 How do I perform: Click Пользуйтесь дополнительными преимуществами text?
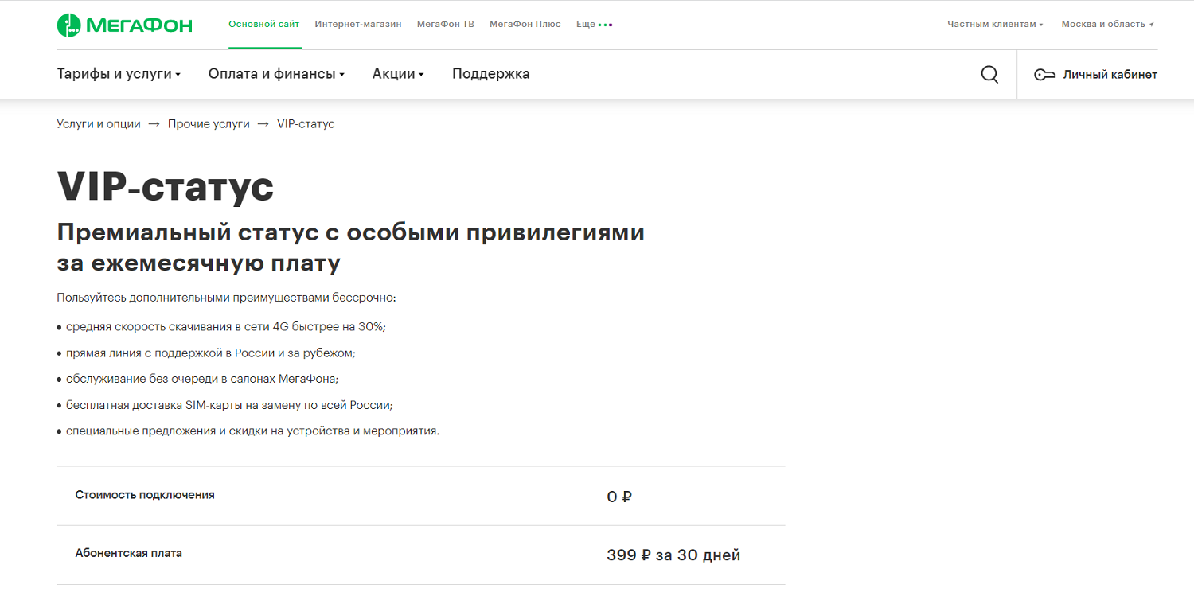(x=226, y=298)
